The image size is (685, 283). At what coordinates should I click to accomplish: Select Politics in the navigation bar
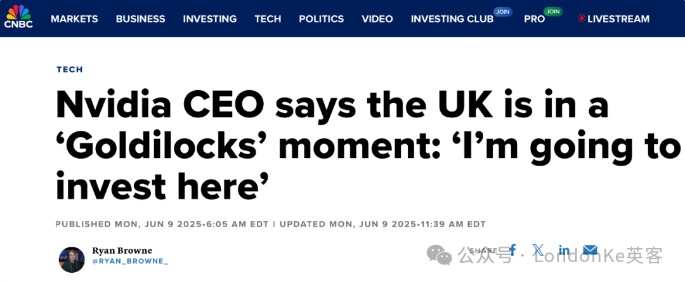[321, 19]
